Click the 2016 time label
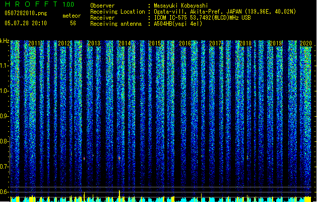317x202 pixels. pyautogui.click(x=185, y=43)
